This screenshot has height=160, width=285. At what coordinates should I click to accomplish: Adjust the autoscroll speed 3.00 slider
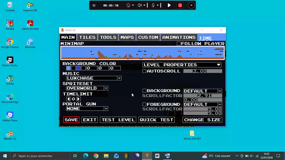(x=203, y=71)
